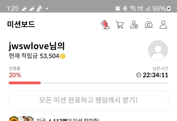Tap the Bluetooth status icon
Viewport: 177px width, 121px height.
tap(125, 9)
